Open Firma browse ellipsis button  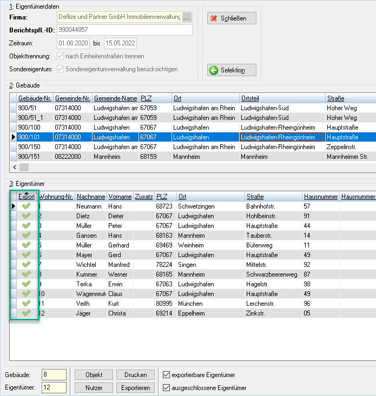pos(187,17)
